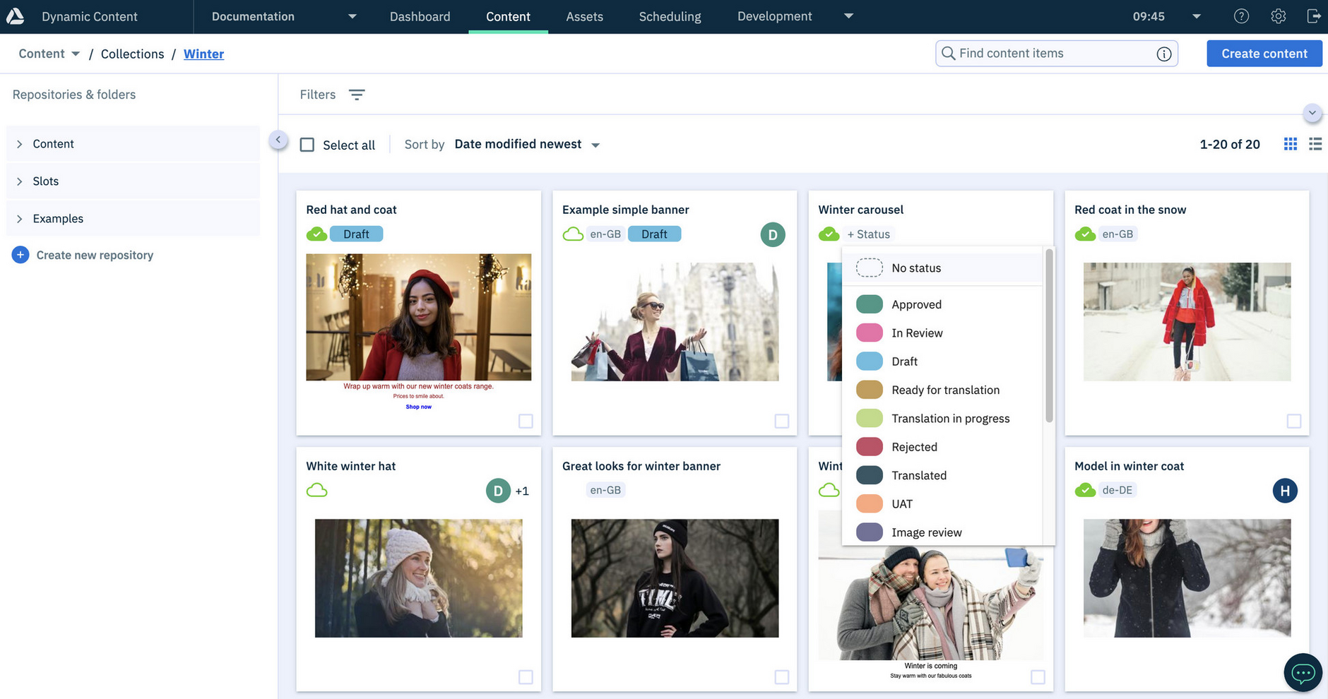Tick the Red hat and coat card checkbox
This screenshot has height=699, width=1328.
(x=526, y=421)
